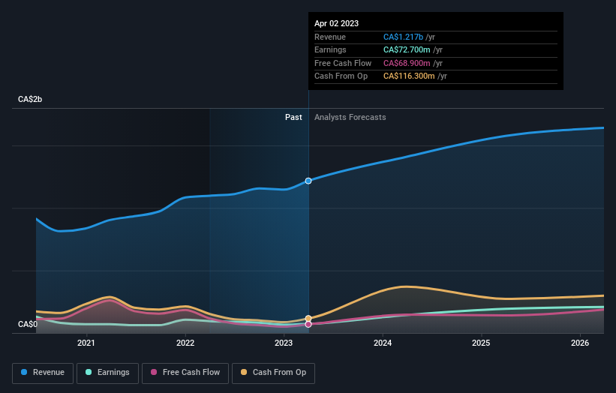Click the pink Free Cash Flow data point marker
Image resolution: width=616 pixels, height=393 pixels.
click(308, 324)
